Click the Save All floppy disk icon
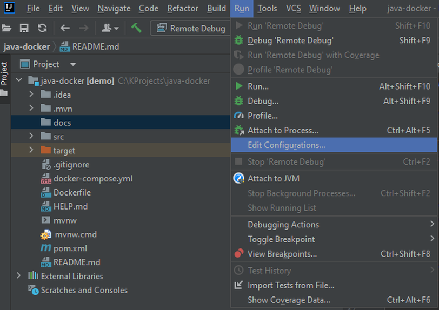This screenshot has width=439, height=310. point(24,28)
